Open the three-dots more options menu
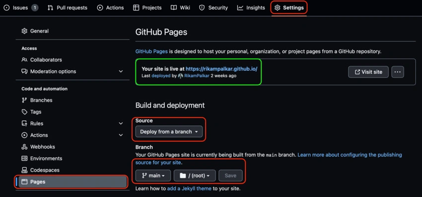Screen dimensions: 422x197 coord(398,72)
